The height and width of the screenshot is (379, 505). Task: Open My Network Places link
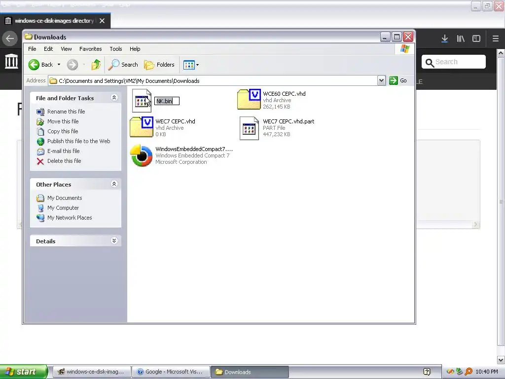point(70,218)
